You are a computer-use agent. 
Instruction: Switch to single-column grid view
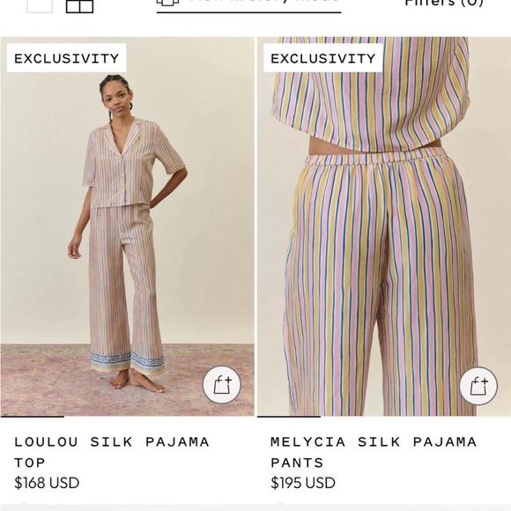40,6
